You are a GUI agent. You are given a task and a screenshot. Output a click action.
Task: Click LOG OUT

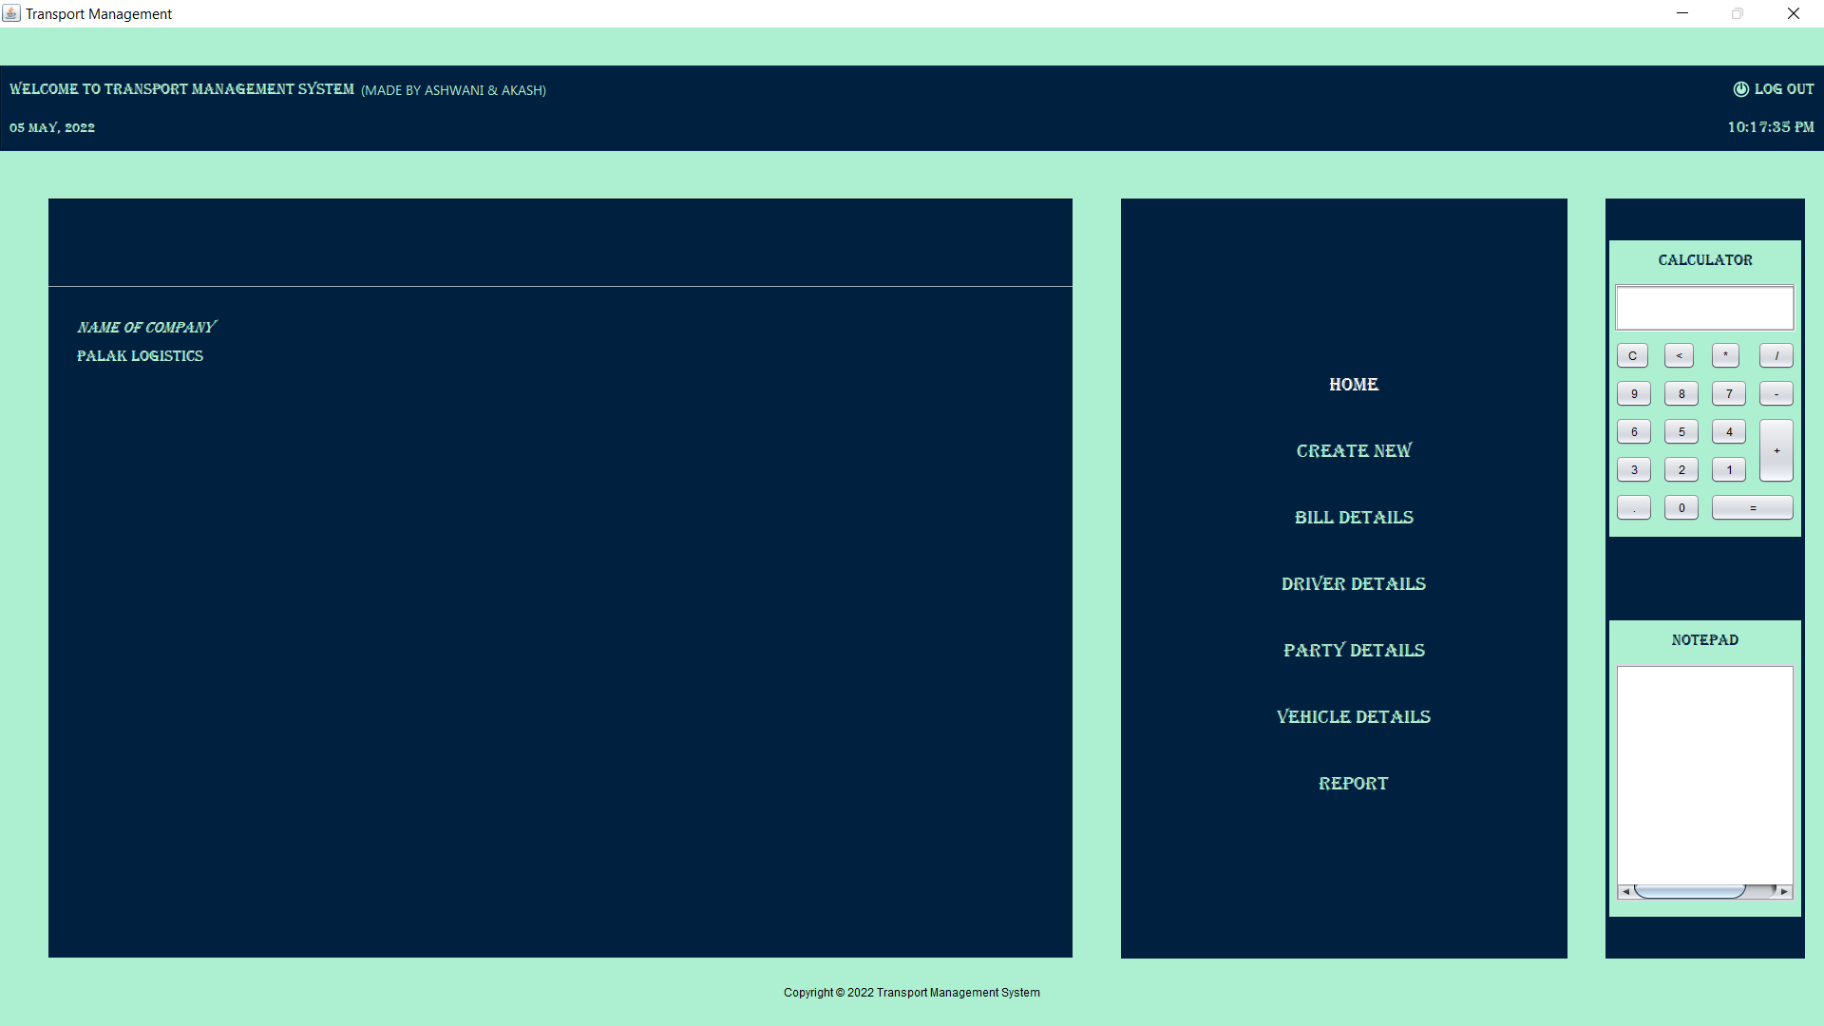pos(1784,88)
